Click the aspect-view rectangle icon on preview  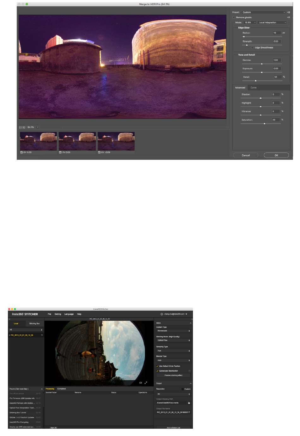click(x=141, y=383)
